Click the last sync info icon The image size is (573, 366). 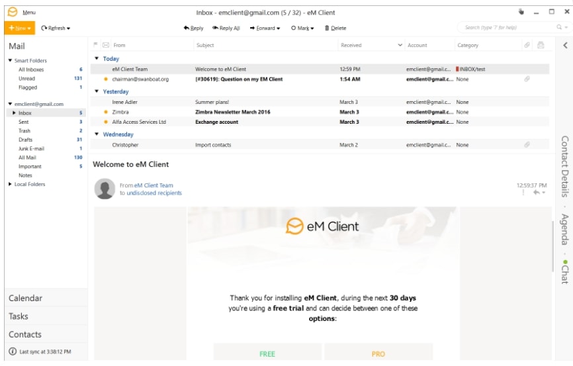point(13,351)
